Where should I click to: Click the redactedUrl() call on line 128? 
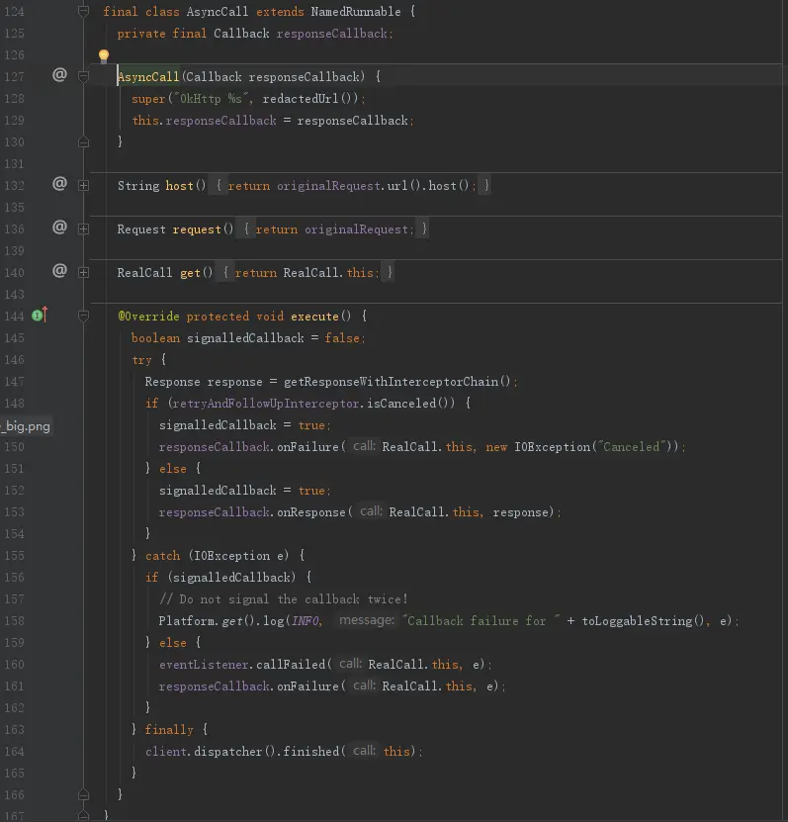pos(310,99)
